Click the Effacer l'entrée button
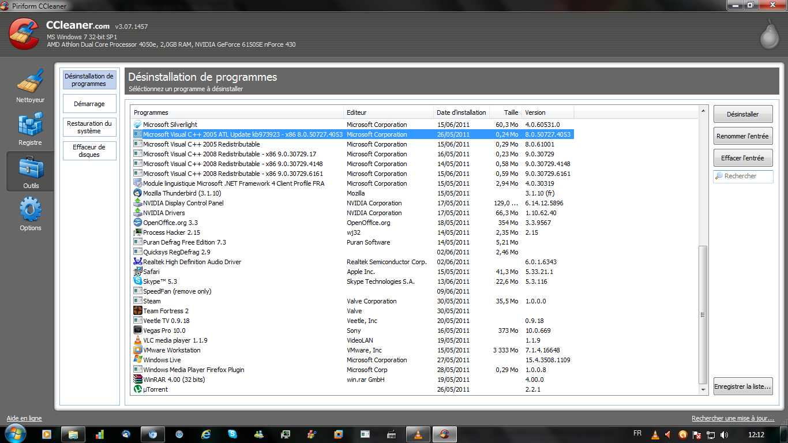This screenshot has height=443, width=788. coord(743,158)
